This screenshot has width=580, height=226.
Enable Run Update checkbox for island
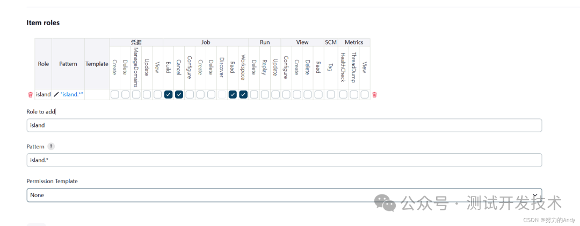click(x=275, y=94)
